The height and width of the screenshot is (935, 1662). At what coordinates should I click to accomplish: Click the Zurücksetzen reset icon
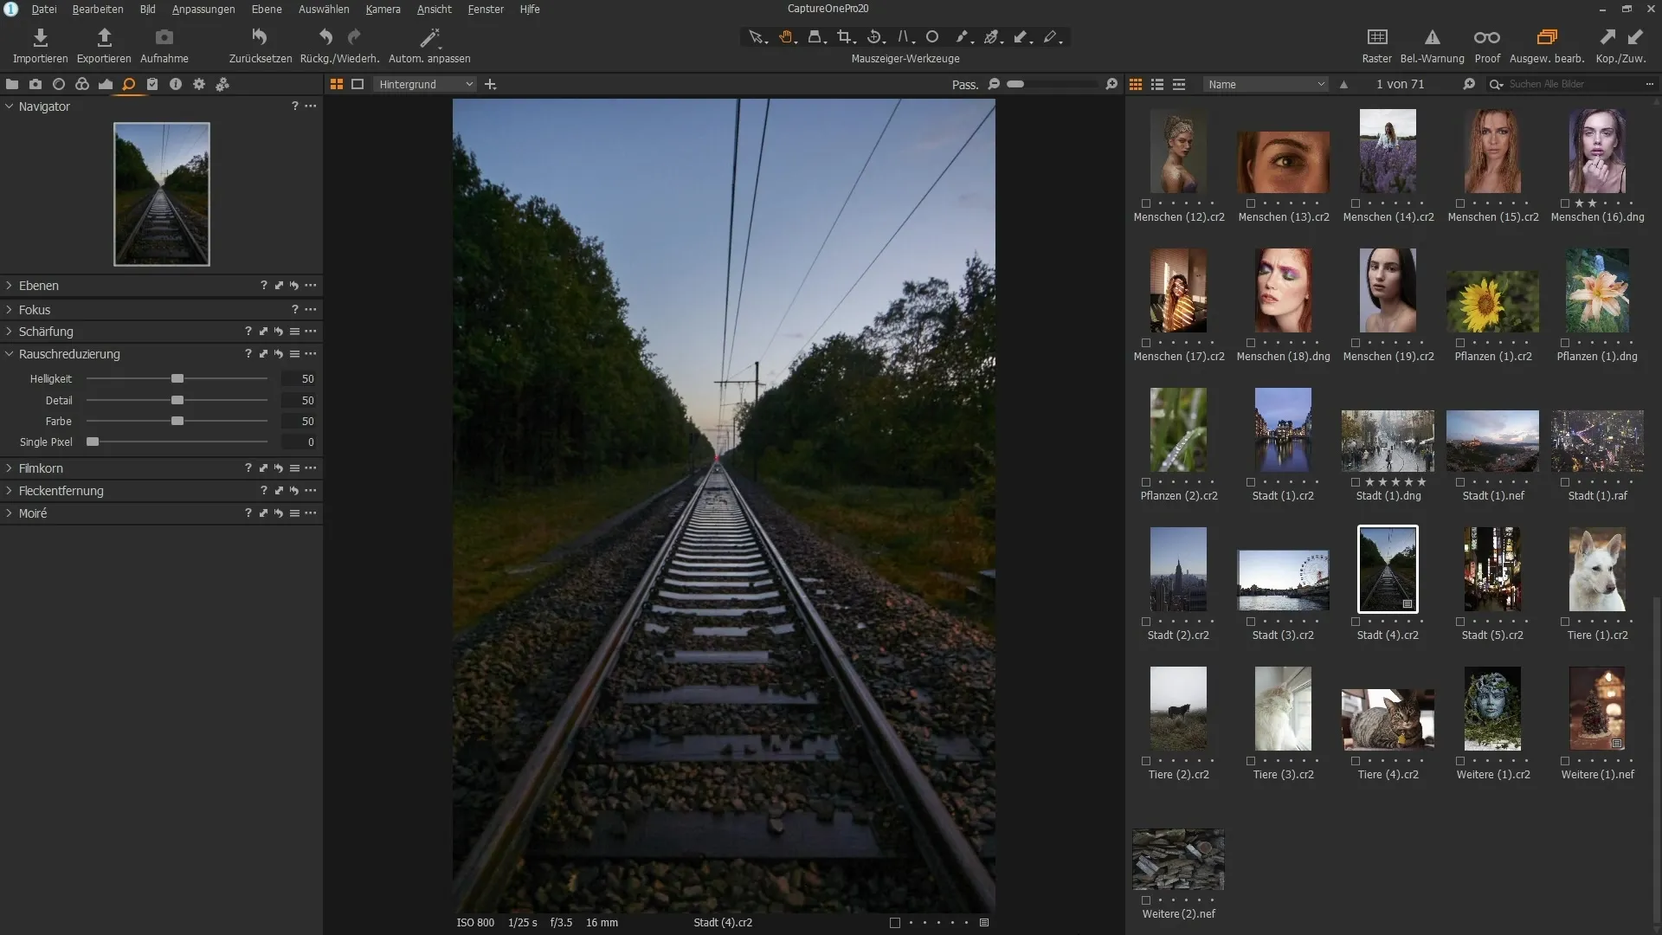260,37
